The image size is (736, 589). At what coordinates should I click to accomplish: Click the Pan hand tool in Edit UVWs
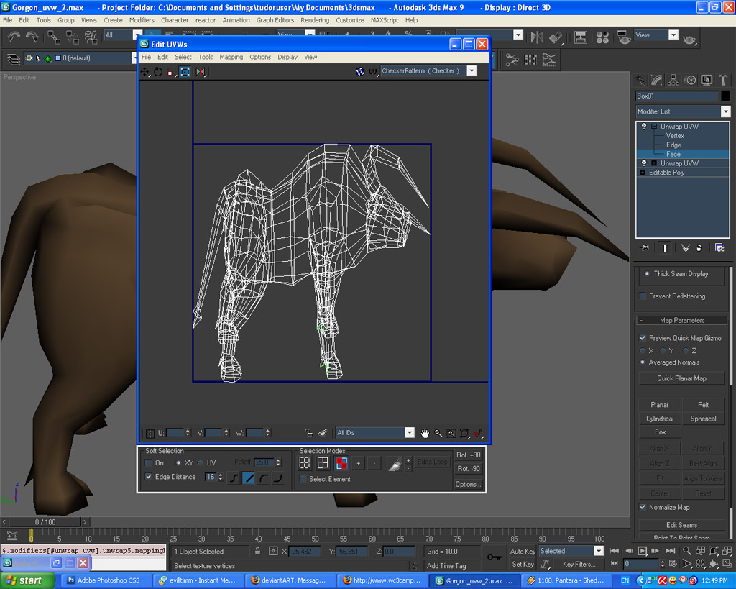click(424, 433)
